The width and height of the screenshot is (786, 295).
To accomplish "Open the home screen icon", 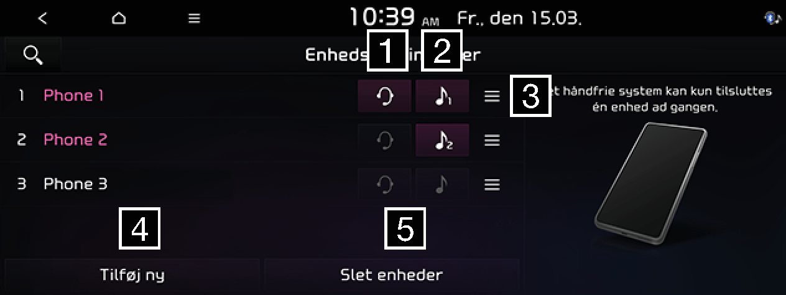I will (118, 19).
